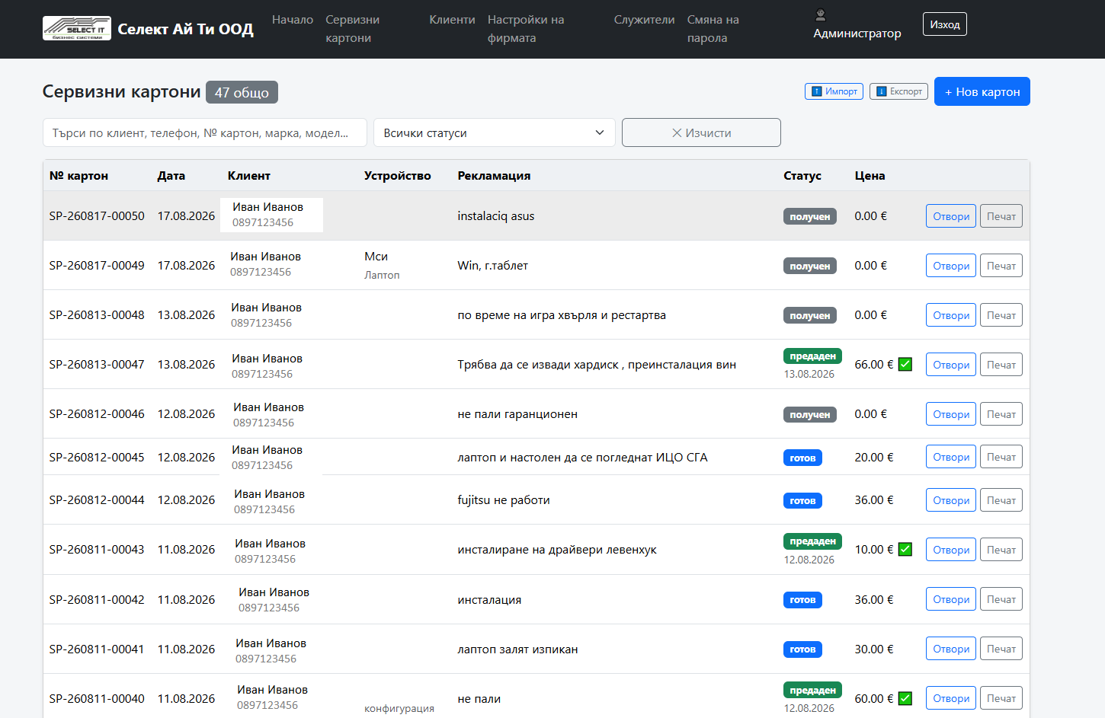Viewport: 1105px width, 718px height.
Task: Toggle the paid checkmark for card SP-260811-00040
Action: coord(905,698)
